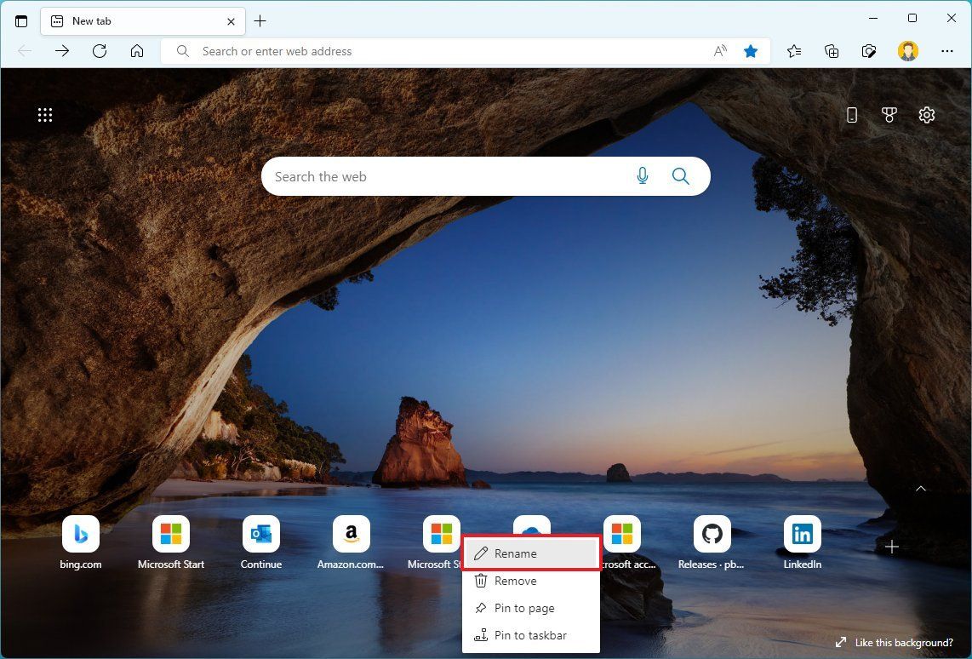Click the search magnifier icon
Viewport: 972px width, 659px height.
pyautogui.click(x=680, y=175)
